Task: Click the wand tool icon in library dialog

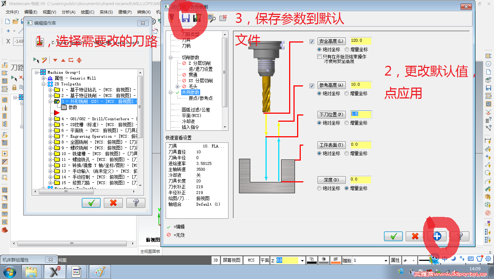Action: (44, 60)
